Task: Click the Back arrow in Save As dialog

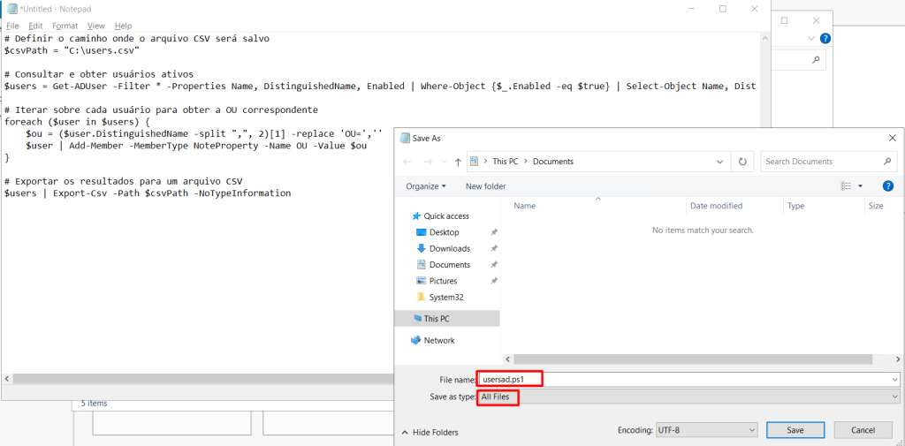Action: click(x=407, y=162)
